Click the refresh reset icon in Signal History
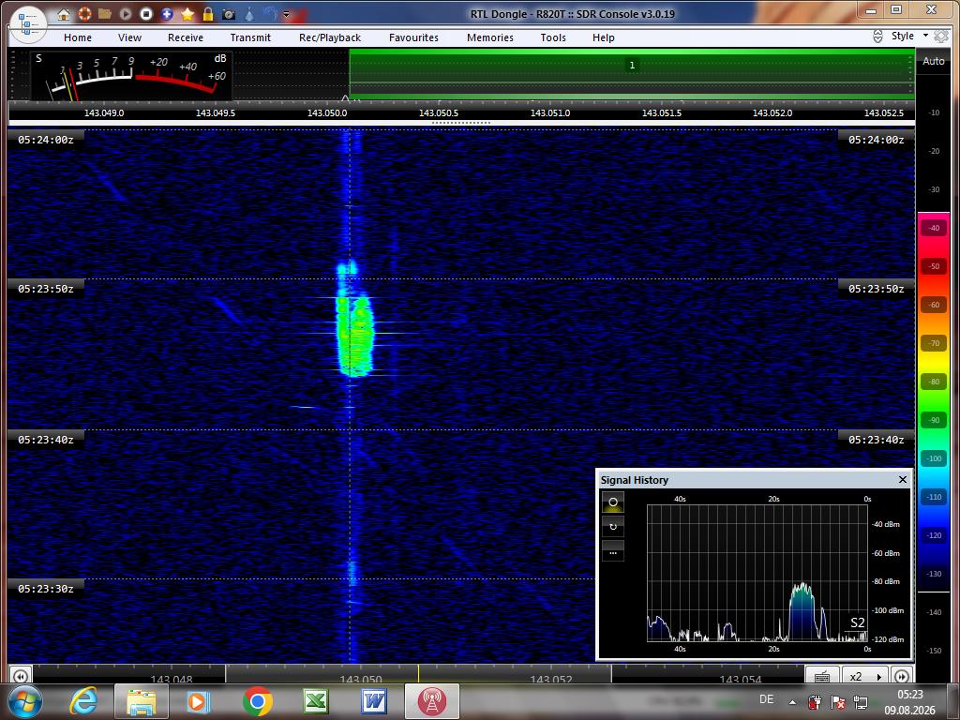 (613, 527)
